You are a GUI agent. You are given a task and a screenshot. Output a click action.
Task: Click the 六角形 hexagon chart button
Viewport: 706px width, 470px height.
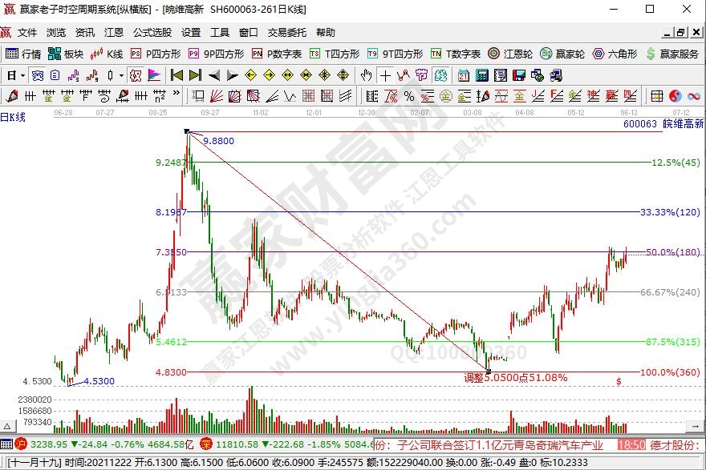coord(615,54)
